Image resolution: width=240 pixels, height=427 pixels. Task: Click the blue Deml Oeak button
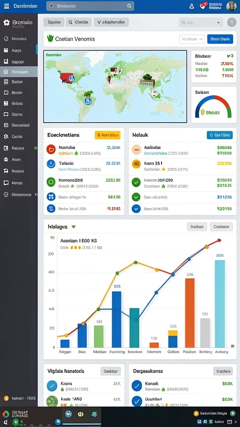click(x=220, y=39)
